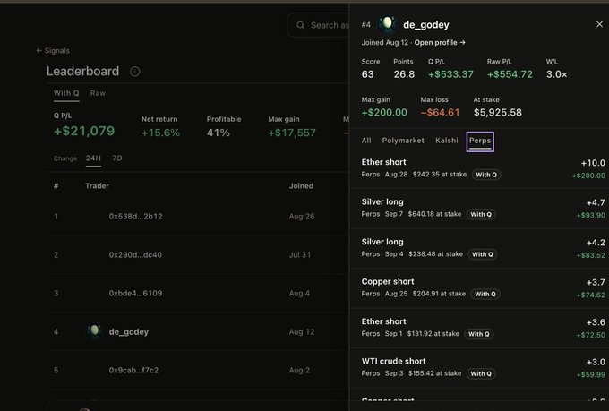
Task: Click the Max loss −$64.61 value
Action: tap(440, 113)
